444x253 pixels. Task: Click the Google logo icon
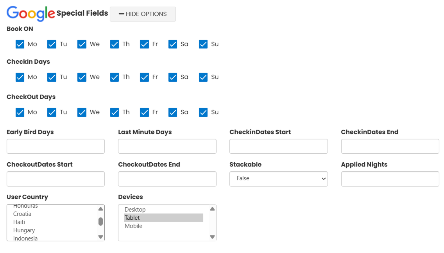(31, 14)
